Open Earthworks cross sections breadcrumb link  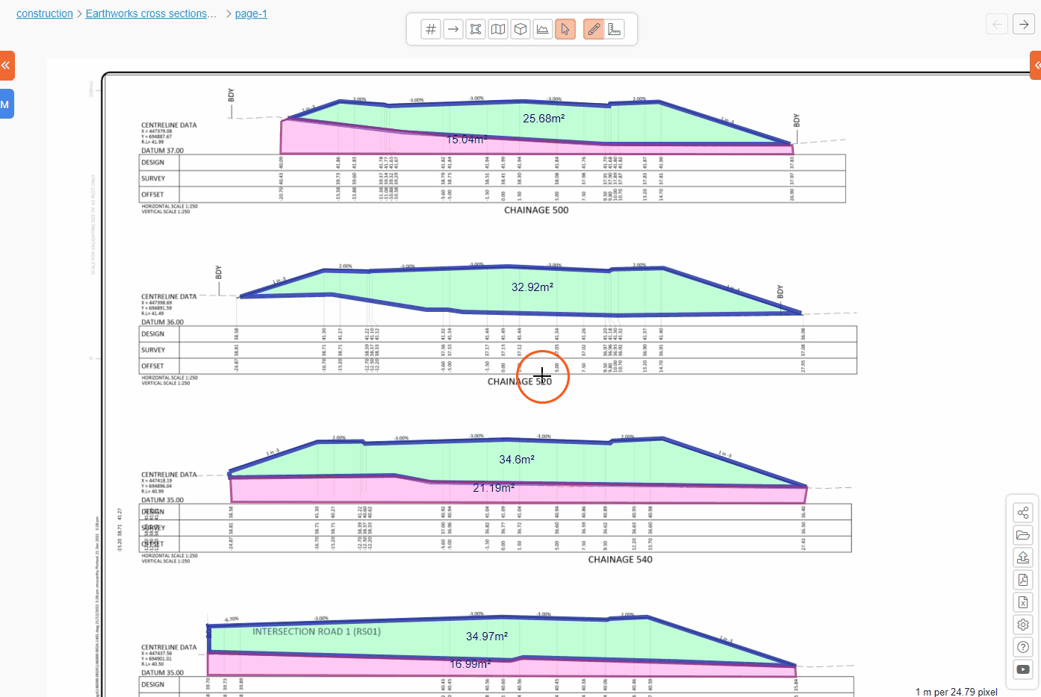[151, 13]
